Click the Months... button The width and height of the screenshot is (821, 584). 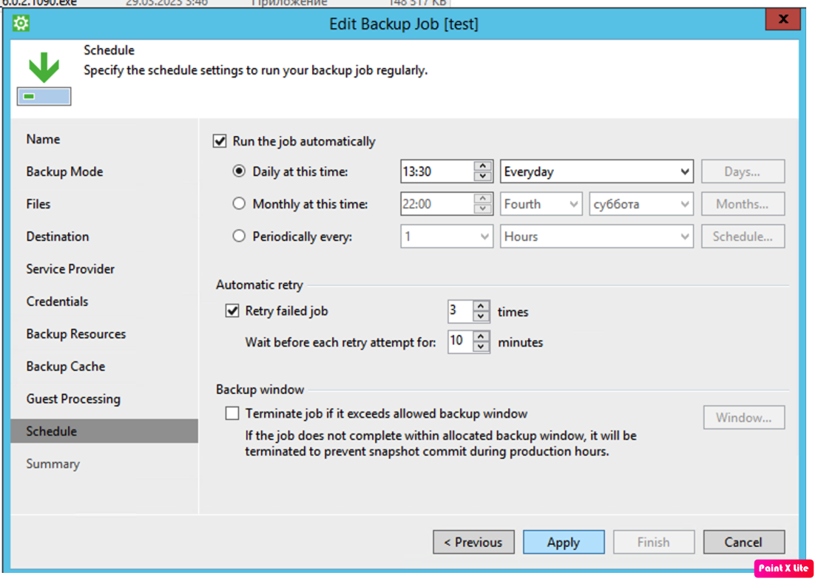(x=743, y=204)
